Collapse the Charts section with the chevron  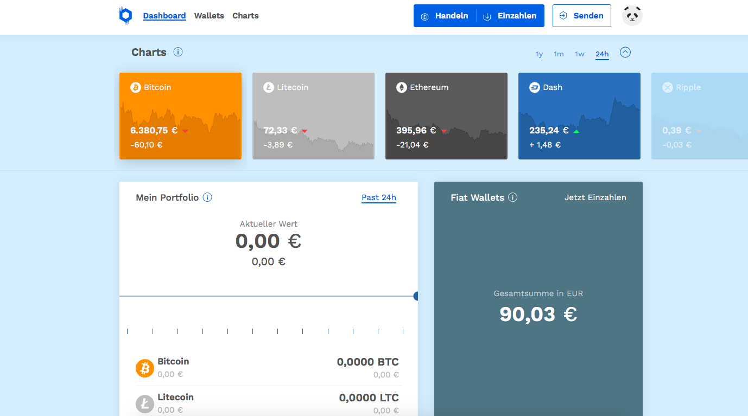pos(625,53)
